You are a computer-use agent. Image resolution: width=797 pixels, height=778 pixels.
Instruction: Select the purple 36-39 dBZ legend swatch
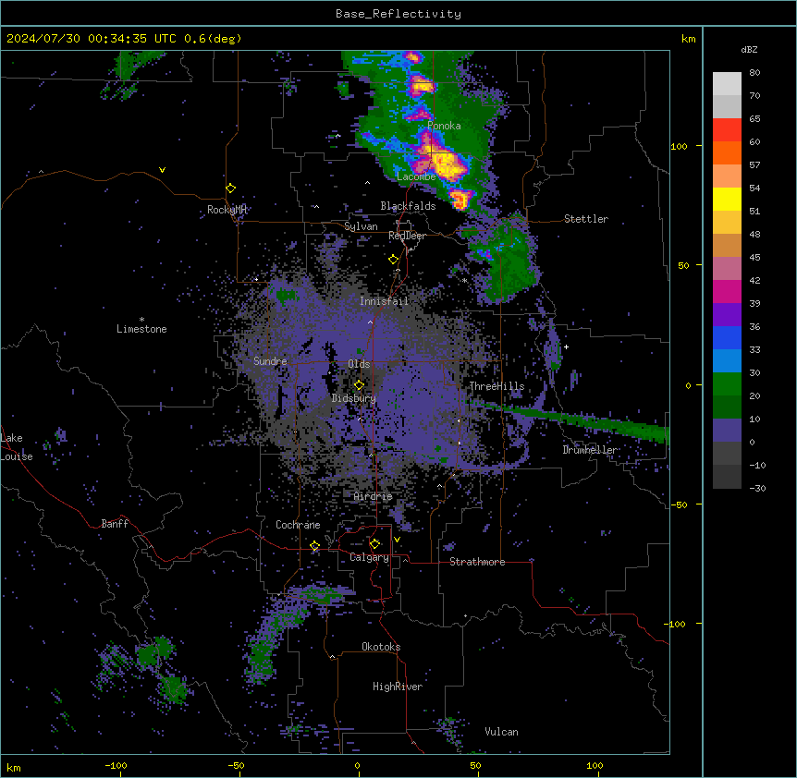pos(727,314)
